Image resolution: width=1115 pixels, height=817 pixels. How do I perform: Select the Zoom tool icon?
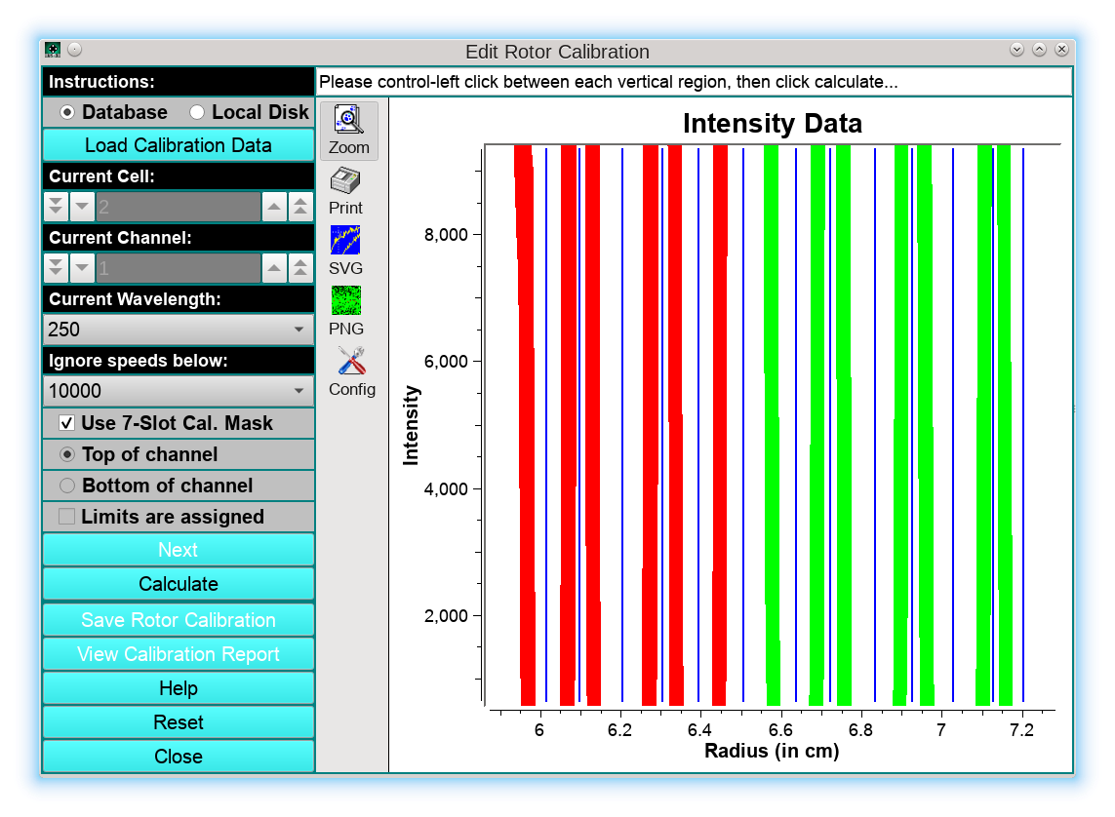point(348,130)
